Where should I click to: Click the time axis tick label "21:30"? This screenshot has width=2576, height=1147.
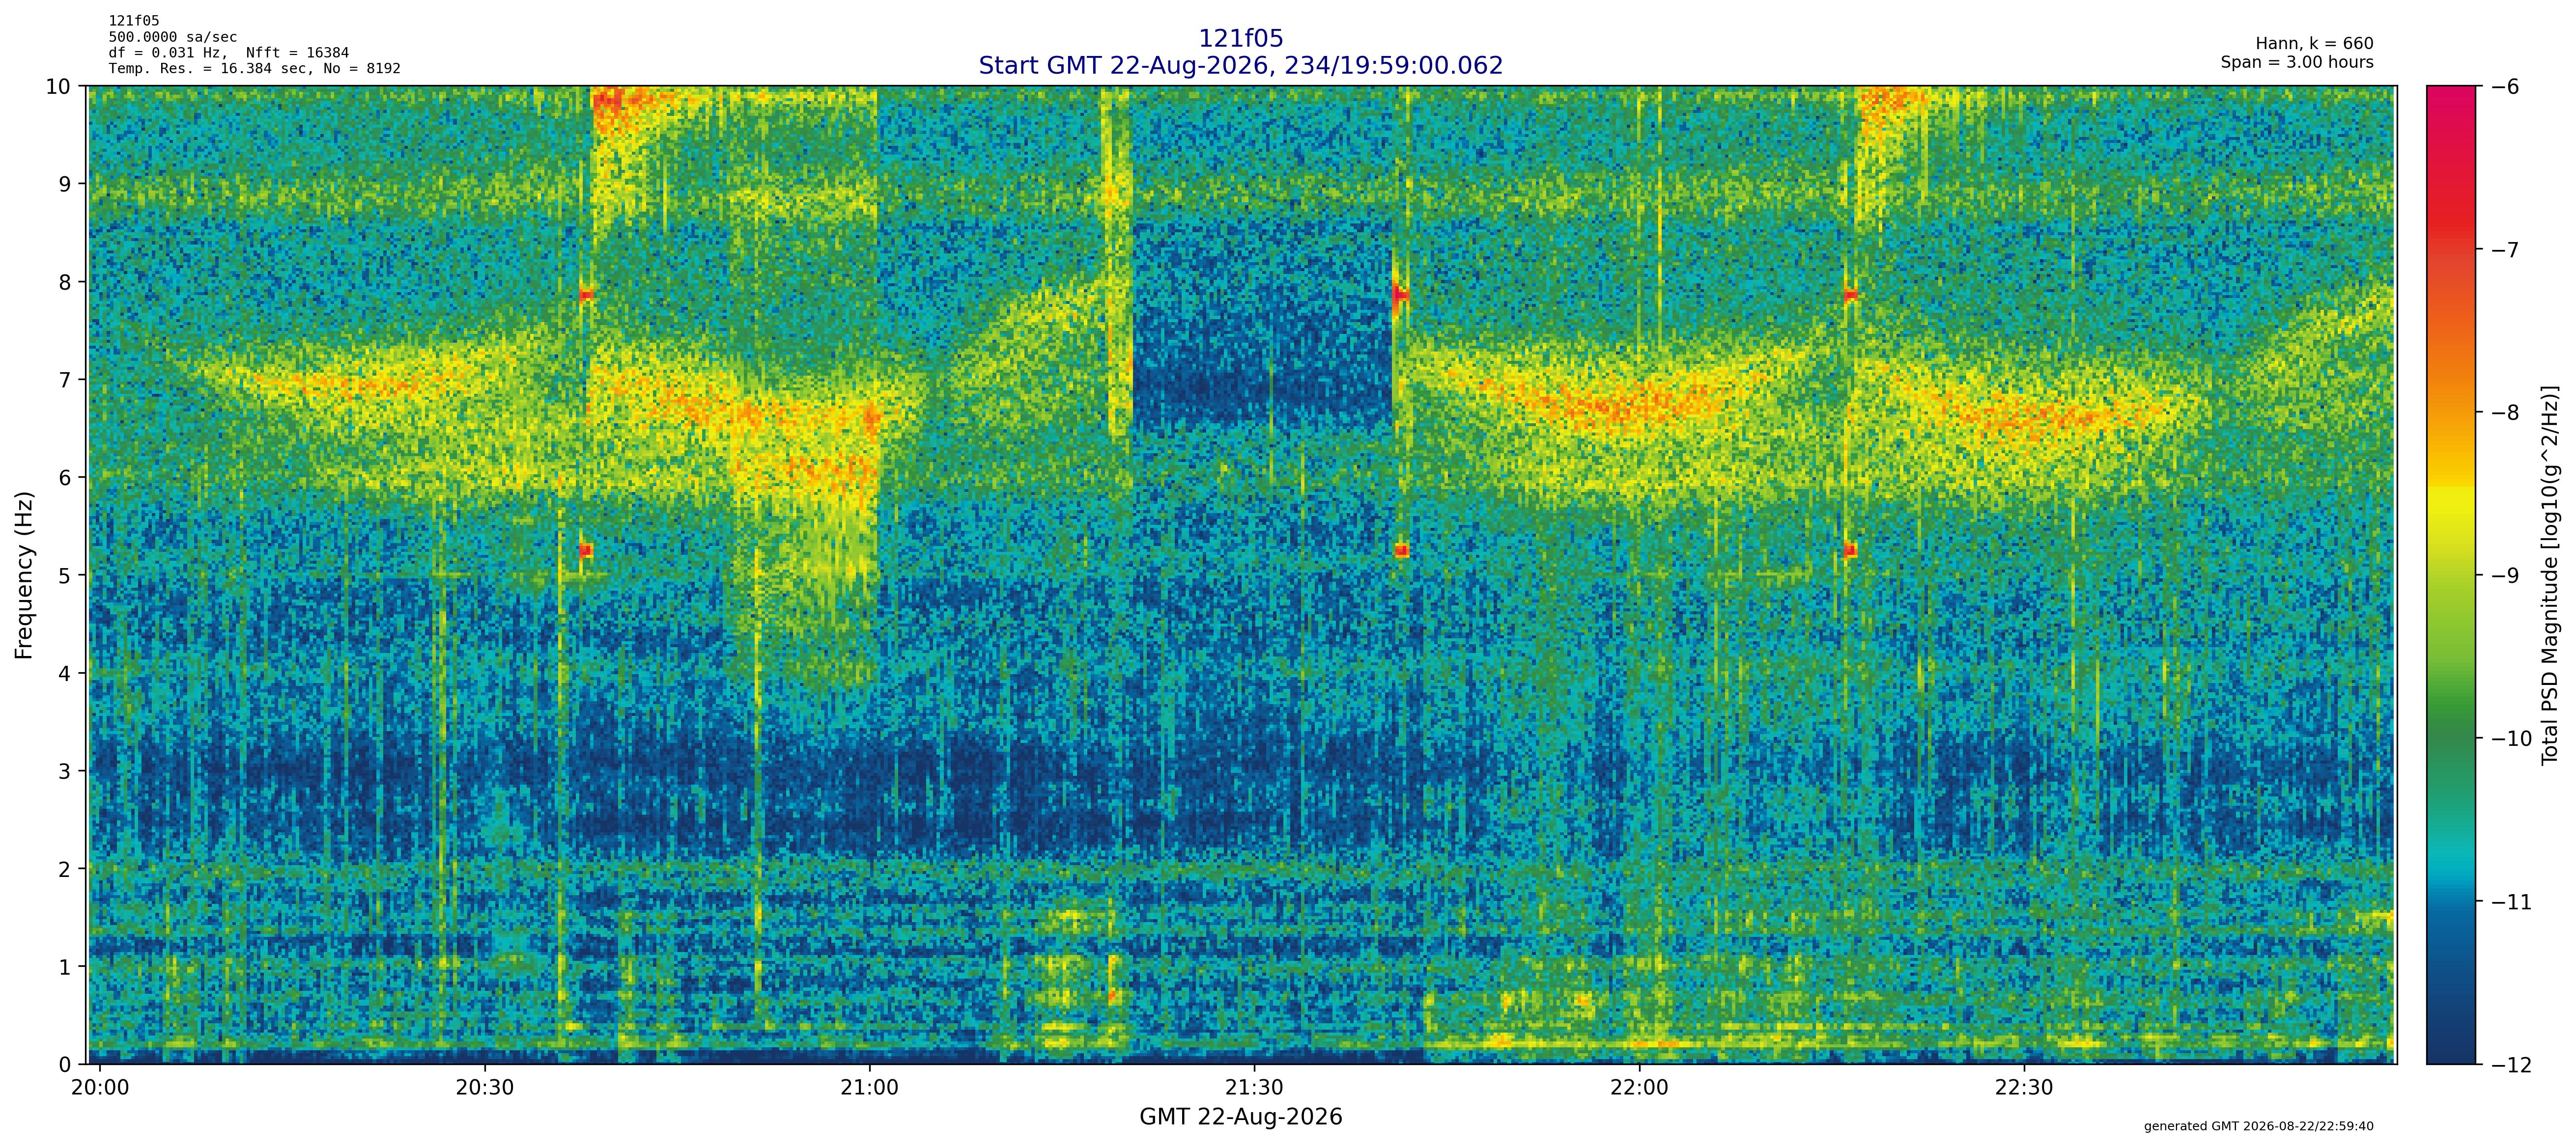click(x=1255, y=1088)
